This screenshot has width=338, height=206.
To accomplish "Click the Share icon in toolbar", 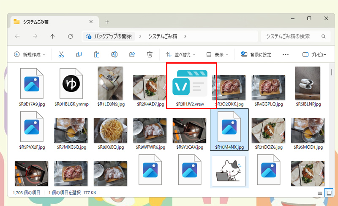I will click(132, 54).
